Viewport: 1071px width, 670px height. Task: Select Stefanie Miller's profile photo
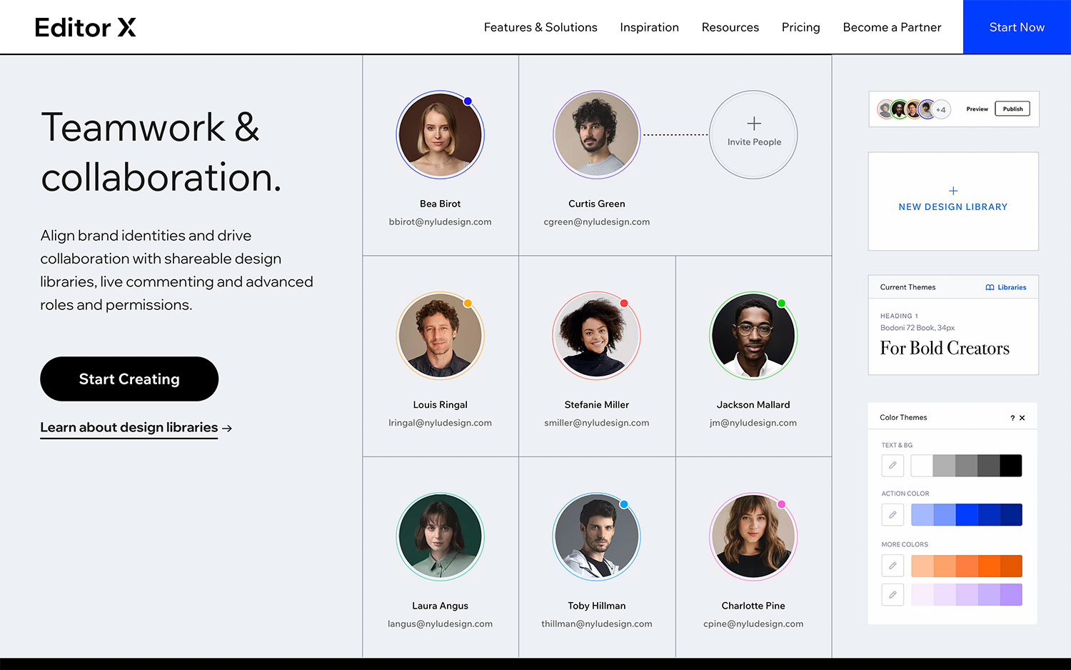pyautogui.click(x=596, y=336)
